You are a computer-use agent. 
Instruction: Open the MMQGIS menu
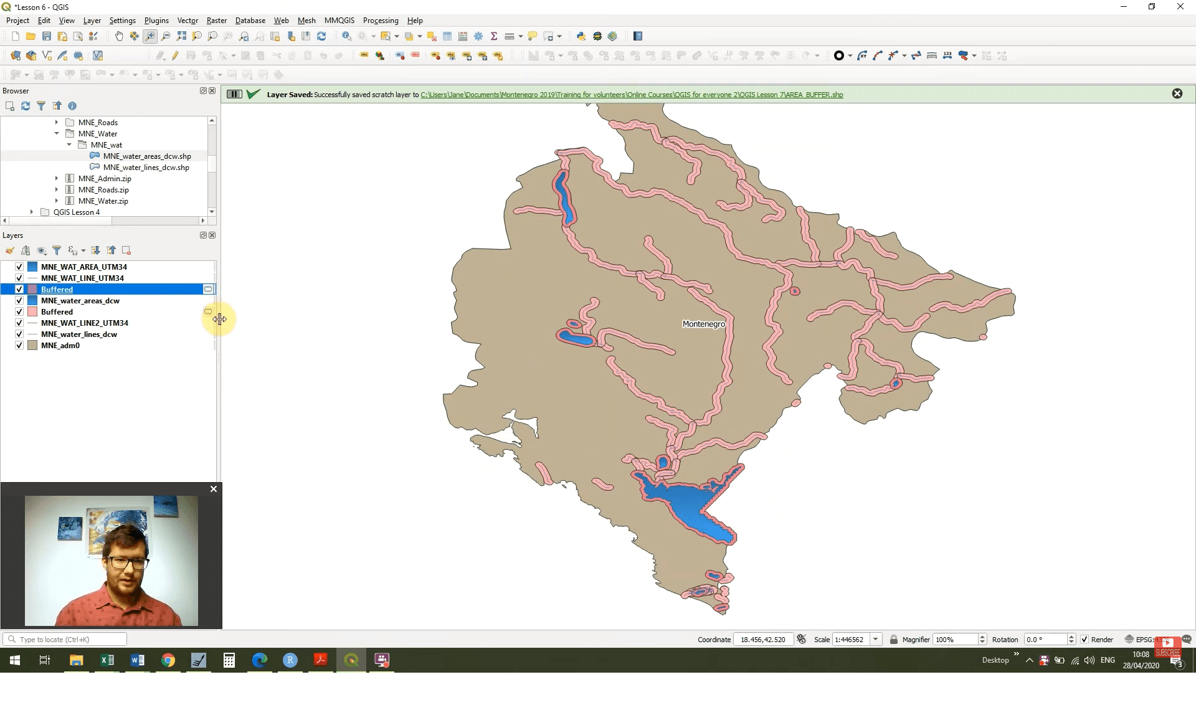tap(339, 20)
